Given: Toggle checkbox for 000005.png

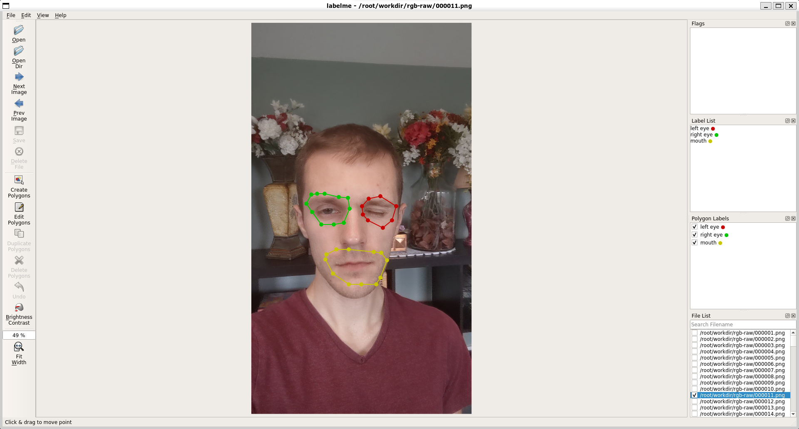Looking at the screenshot, I should click(695, 358).
